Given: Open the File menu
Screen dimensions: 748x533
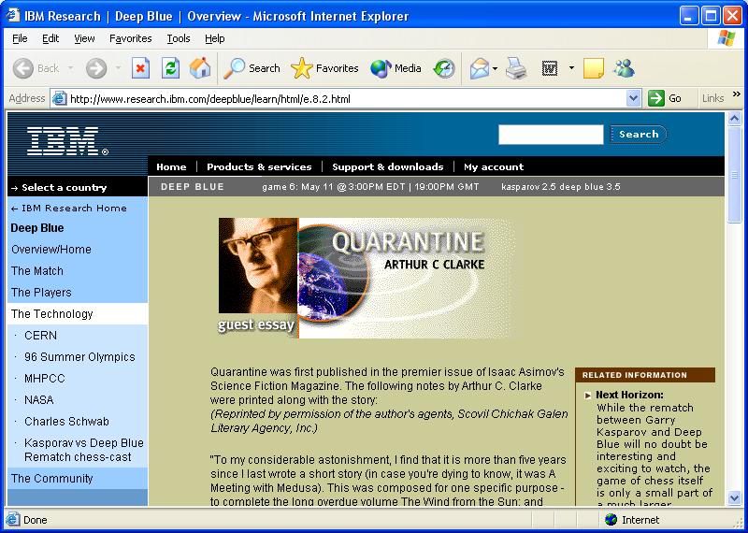Looking at the screenshot, I should (x=20, y=38).
